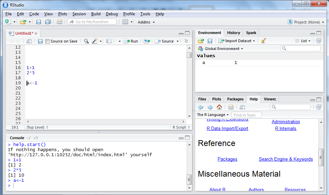329x195 pixels.
Task: Close the Untitled1 tab
Action: [x=36, y=34]
